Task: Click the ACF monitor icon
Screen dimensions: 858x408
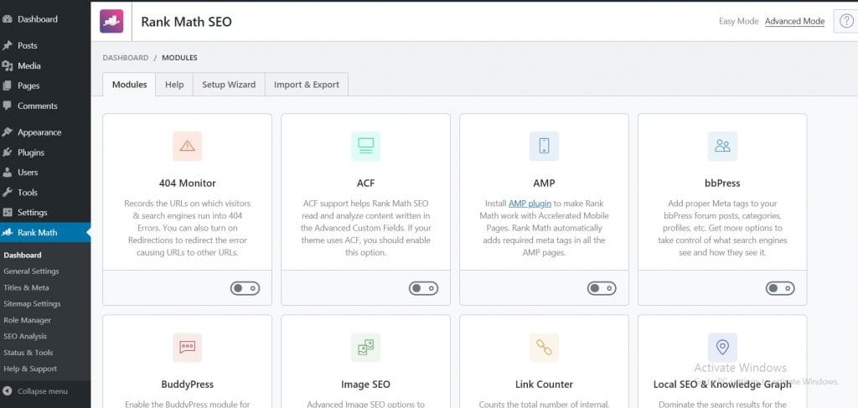Action: pyautogui.click(x=365, y=146)
